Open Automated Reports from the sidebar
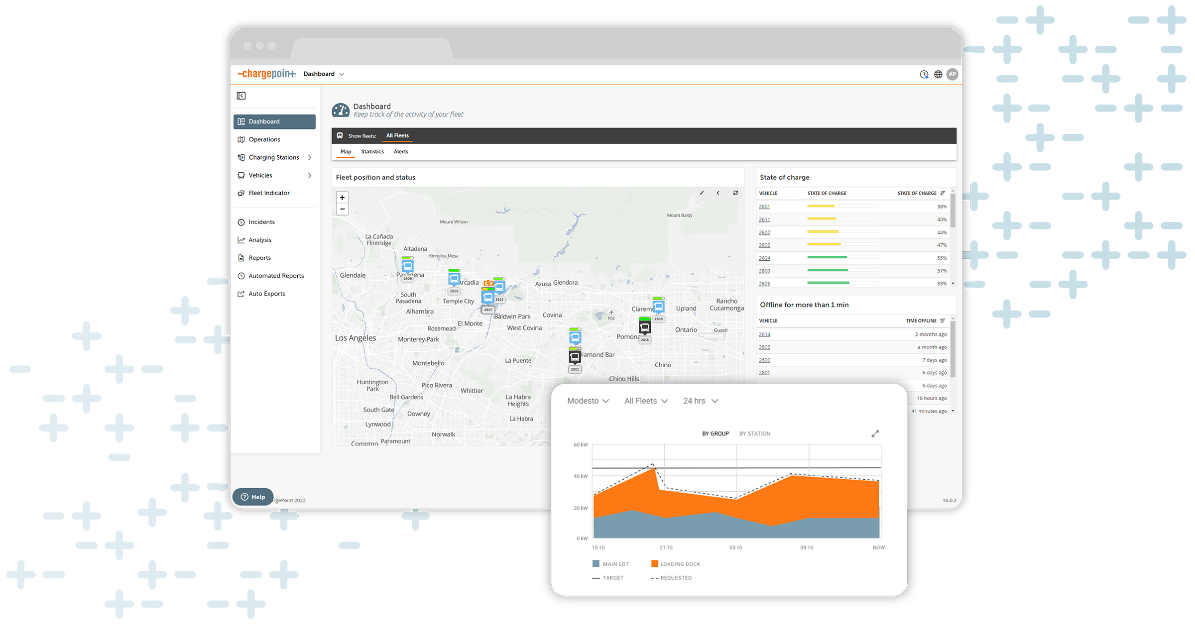Viewport: 1195px width, 627px height. pyautogui.click(x=276, y=275)
